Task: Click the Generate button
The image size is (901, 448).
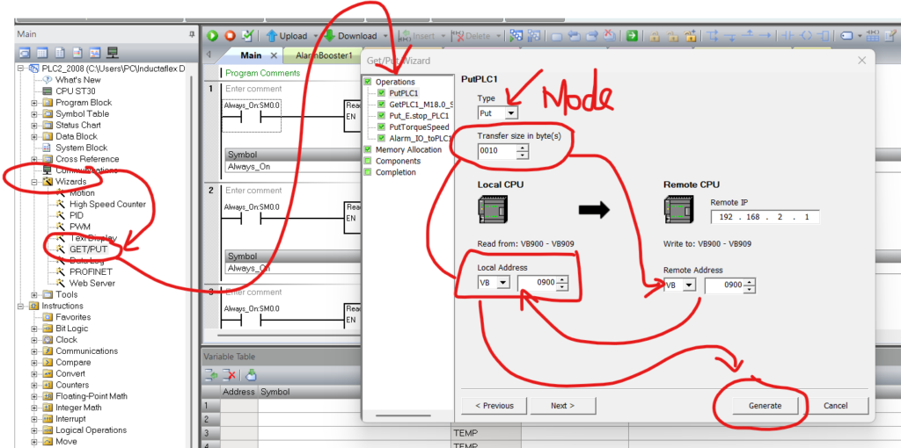Action: pyautogui.click(x=765, y=406)
